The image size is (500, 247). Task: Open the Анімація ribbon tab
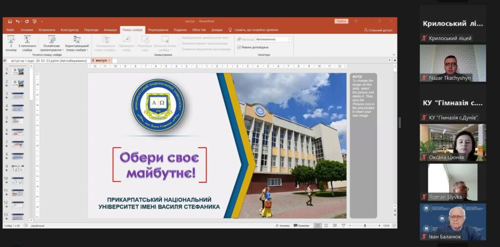pyautogui.click(x=110, y=30)
